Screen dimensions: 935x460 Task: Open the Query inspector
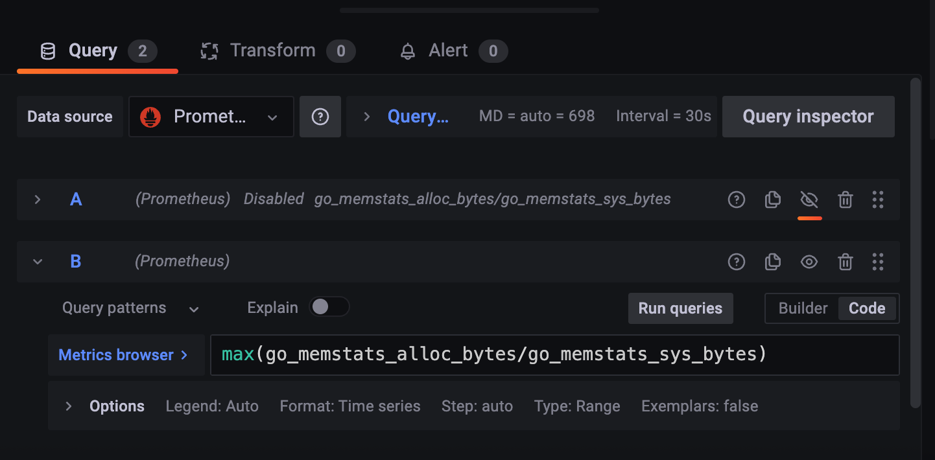[x=808, y=117]
